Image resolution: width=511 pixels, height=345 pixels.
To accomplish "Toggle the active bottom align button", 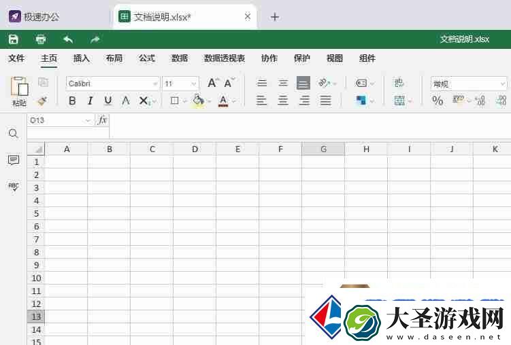I will [x=303, y=83].
